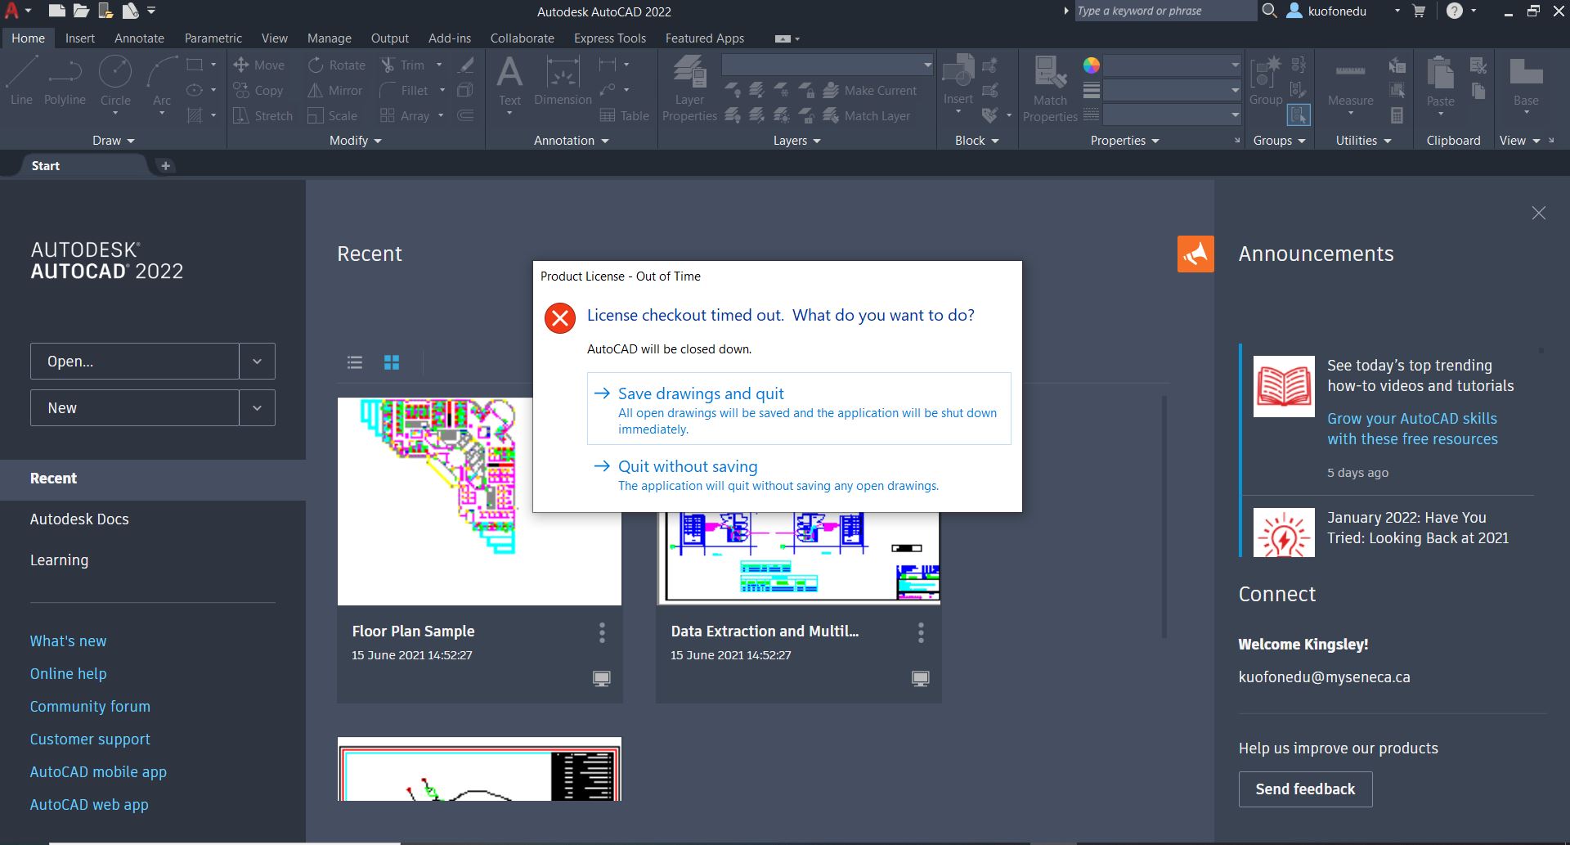Switch recent files to grid view

(392, 362)
